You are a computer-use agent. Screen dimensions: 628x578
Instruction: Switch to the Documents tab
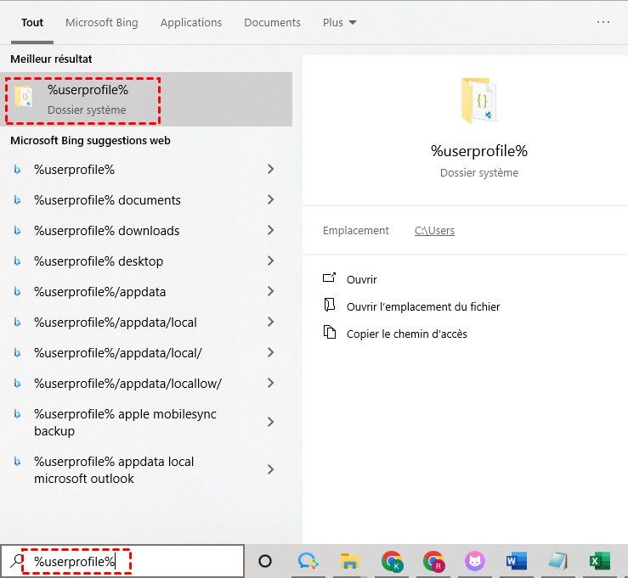[x=272, y=23]
